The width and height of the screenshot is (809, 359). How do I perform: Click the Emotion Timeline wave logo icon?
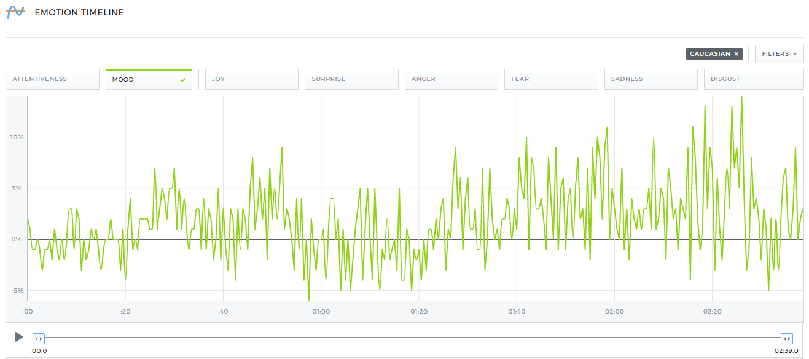pos(15,12)
